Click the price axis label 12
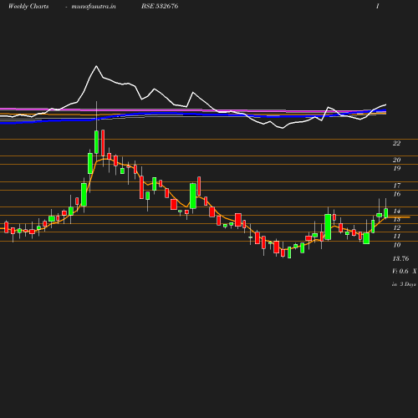This screenshot has width=418, height=418. pyautogui.click(x=397, y=228)
